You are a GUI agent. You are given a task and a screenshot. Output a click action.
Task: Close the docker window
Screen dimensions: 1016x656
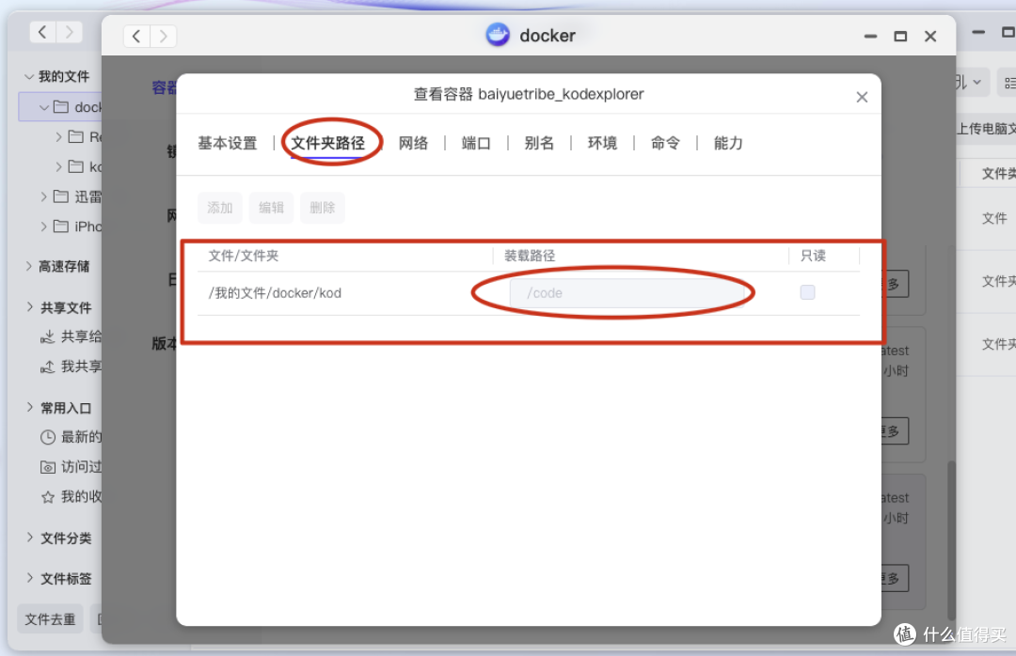(929, 37)
